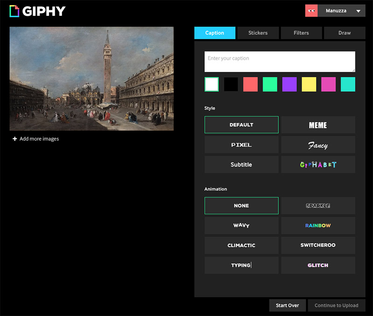Apply the Wavy animation
The image size is (373, 316).
tap(242, 225)
